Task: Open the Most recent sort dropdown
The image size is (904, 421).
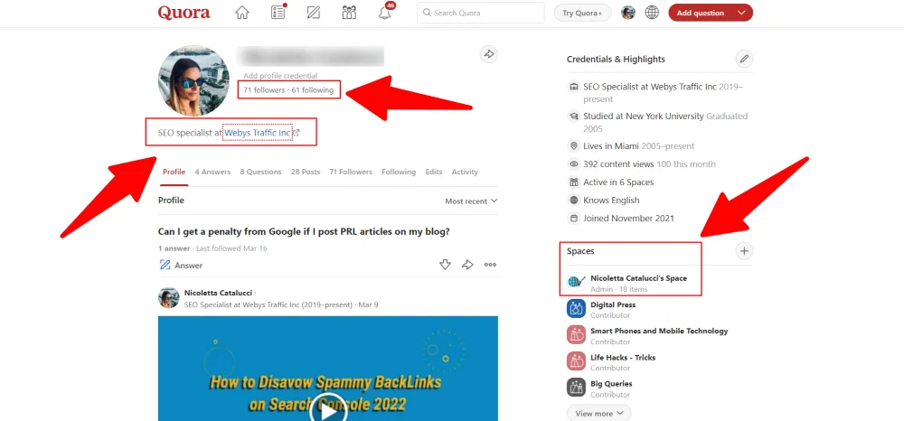Action: pyautogui.click(x=471, y=201)
